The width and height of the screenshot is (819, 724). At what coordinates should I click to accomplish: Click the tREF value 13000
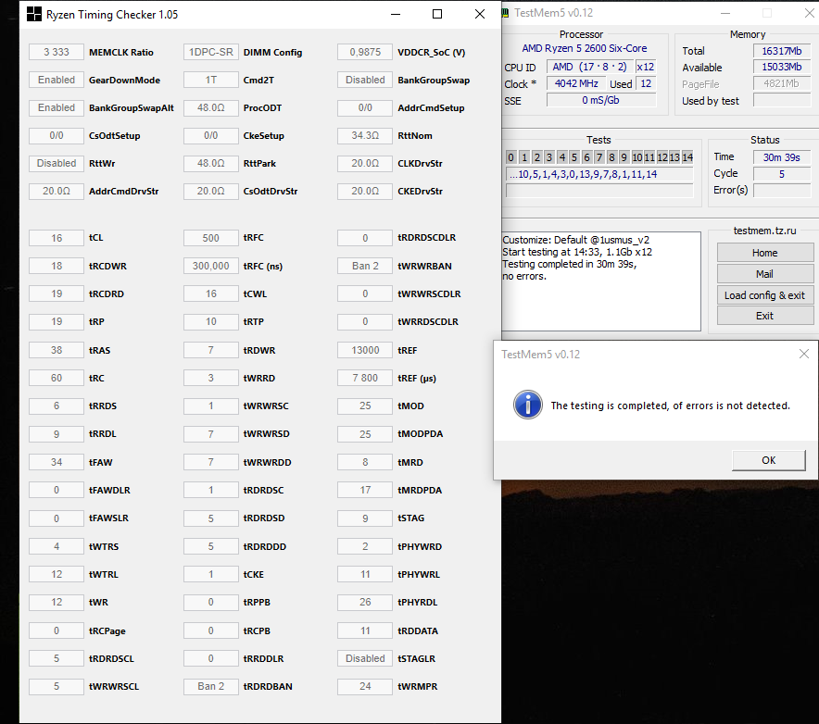tap(365, 350)
